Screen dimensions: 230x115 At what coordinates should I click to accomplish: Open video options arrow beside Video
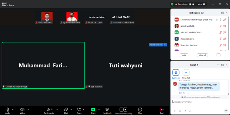(x=28, y=110)
